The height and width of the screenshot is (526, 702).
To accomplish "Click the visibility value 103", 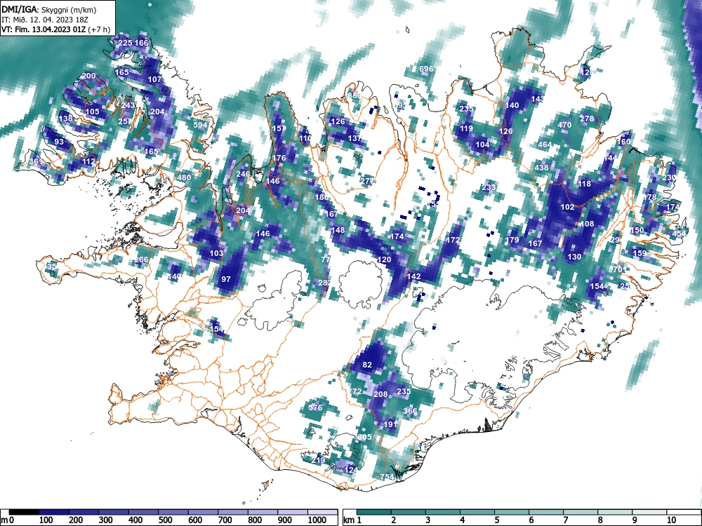I will point(216,253).
